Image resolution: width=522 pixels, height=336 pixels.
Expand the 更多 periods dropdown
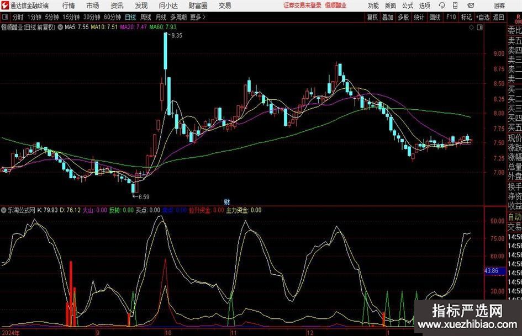click(x=197, y=17)
